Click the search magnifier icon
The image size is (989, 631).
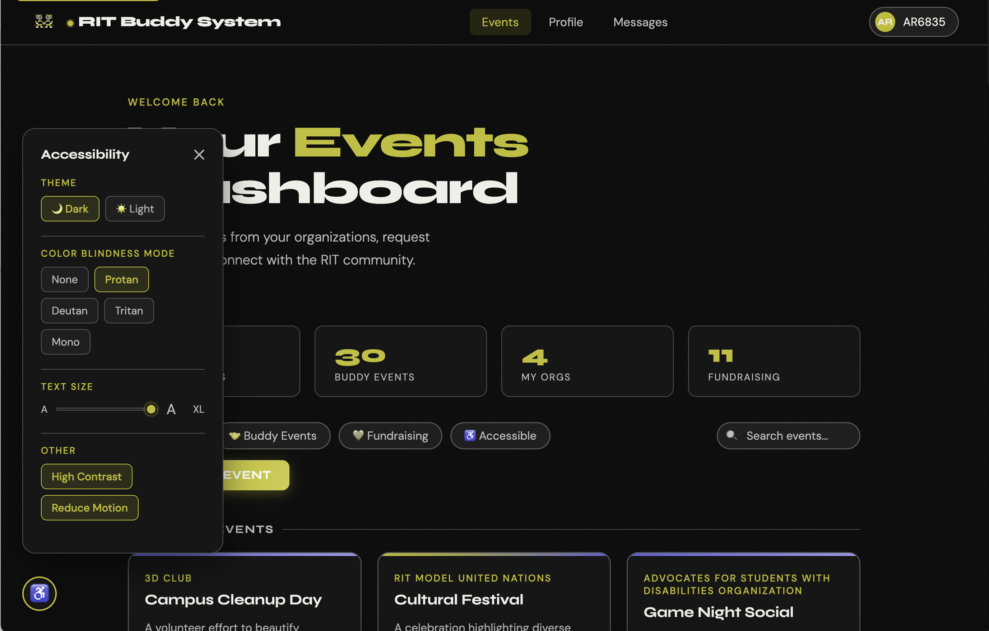point(731,435)
